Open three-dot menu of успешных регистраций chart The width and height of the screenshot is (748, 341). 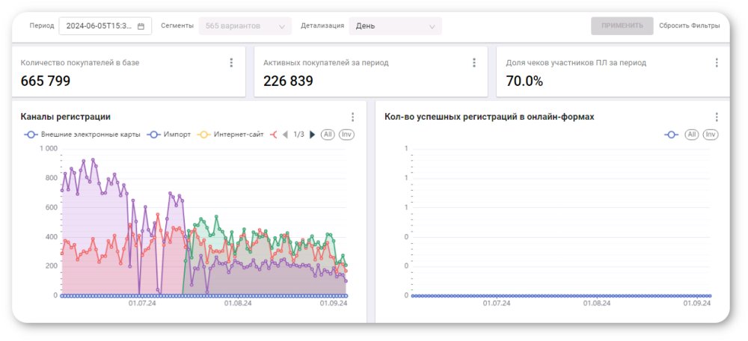click(717, 117)
